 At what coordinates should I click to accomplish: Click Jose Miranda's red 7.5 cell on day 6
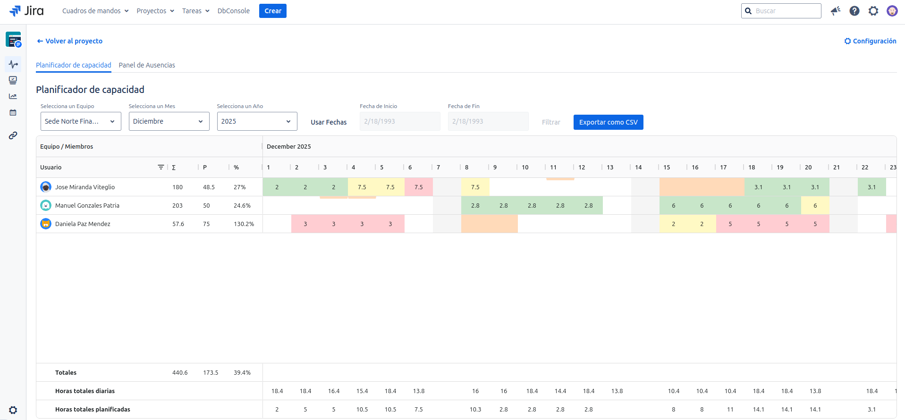pyautogui.click(x=419, y=187)
